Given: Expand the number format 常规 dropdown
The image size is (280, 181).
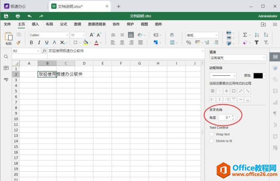Looking at the screenshot, I should click(x=217, y=35).
